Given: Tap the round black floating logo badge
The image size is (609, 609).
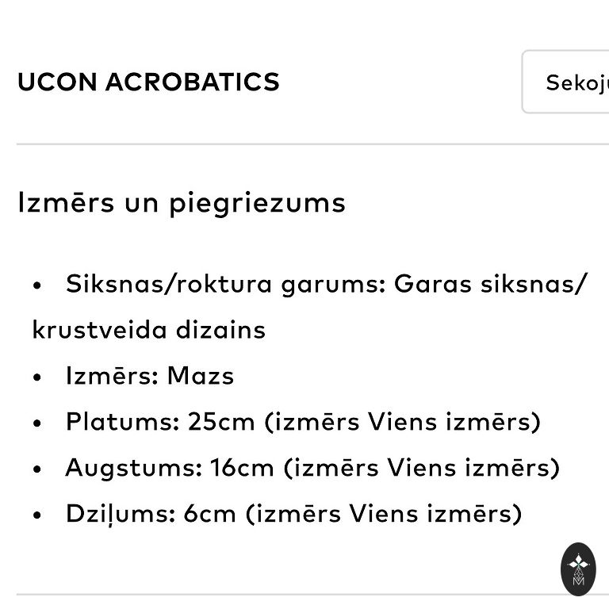Looking at the screenshot, I should [578, 569].
